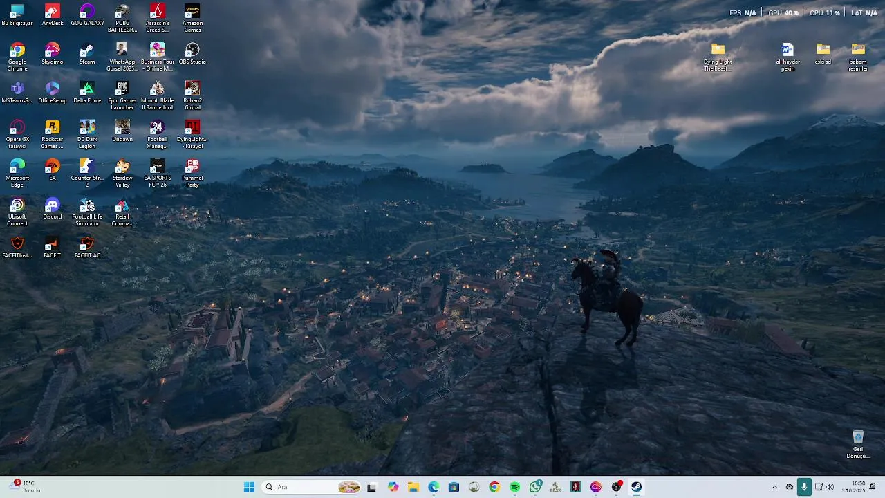Select the Stardew Valley desktop shortcut
The height and width of the screenshot is (498, 885).
(x=122, y=173)
